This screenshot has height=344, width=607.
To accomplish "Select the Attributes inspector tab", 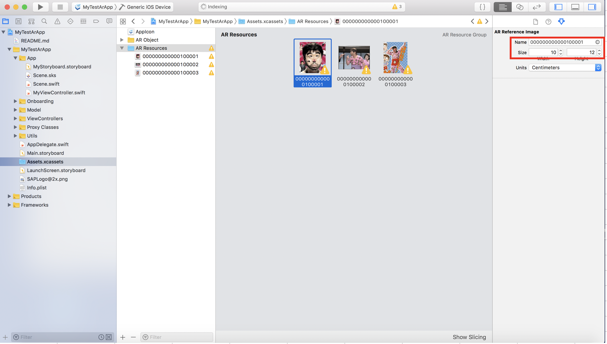I will 561,21.
